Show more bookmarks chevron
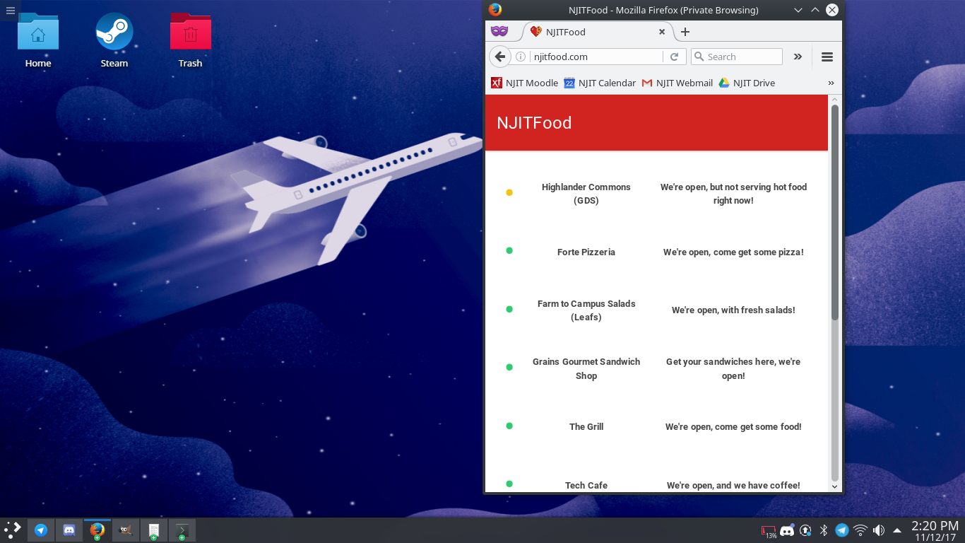The width and height of the screenshot is (965, 543). point(831,83)
